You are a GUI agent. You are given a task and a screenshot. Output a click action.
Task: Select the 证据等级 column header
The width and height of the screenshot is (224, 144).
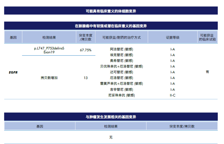point(173,37)
